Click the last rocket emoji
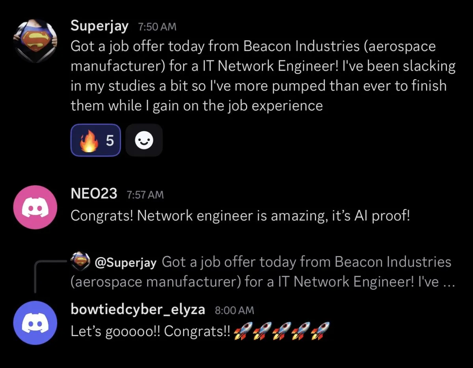This screenshot has height=368, width=473. click(320, 331)
